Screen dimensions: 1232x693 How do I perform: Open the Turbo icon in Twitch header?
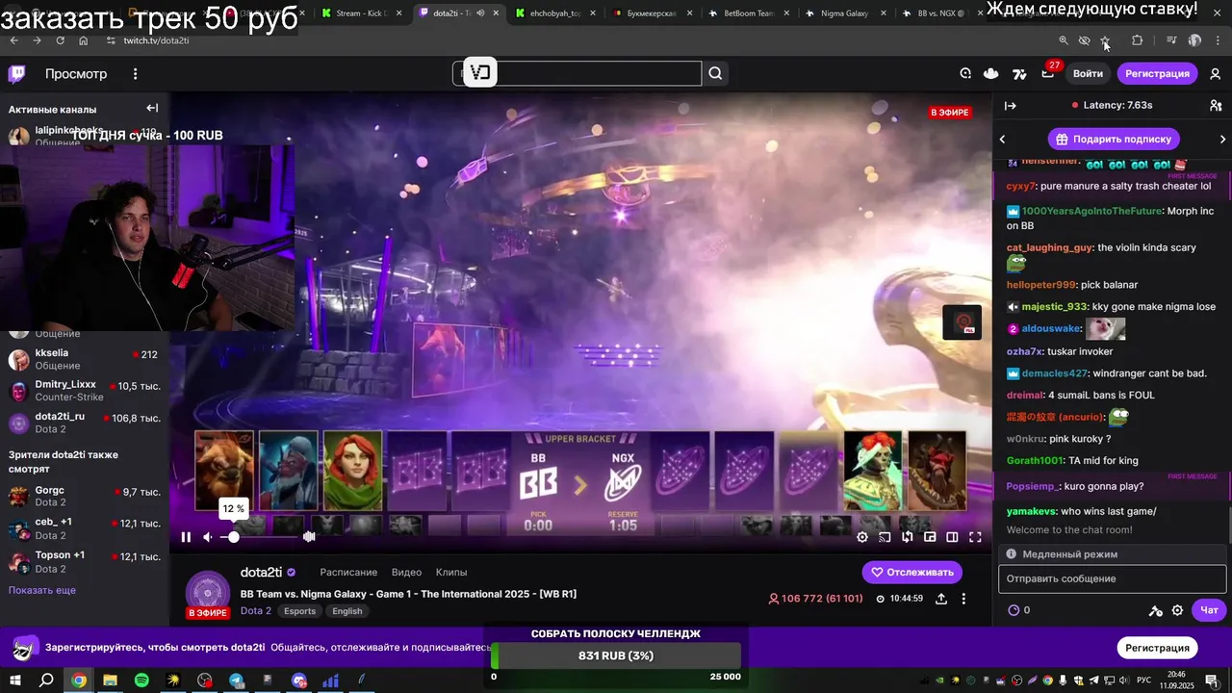tap(965, 73)
